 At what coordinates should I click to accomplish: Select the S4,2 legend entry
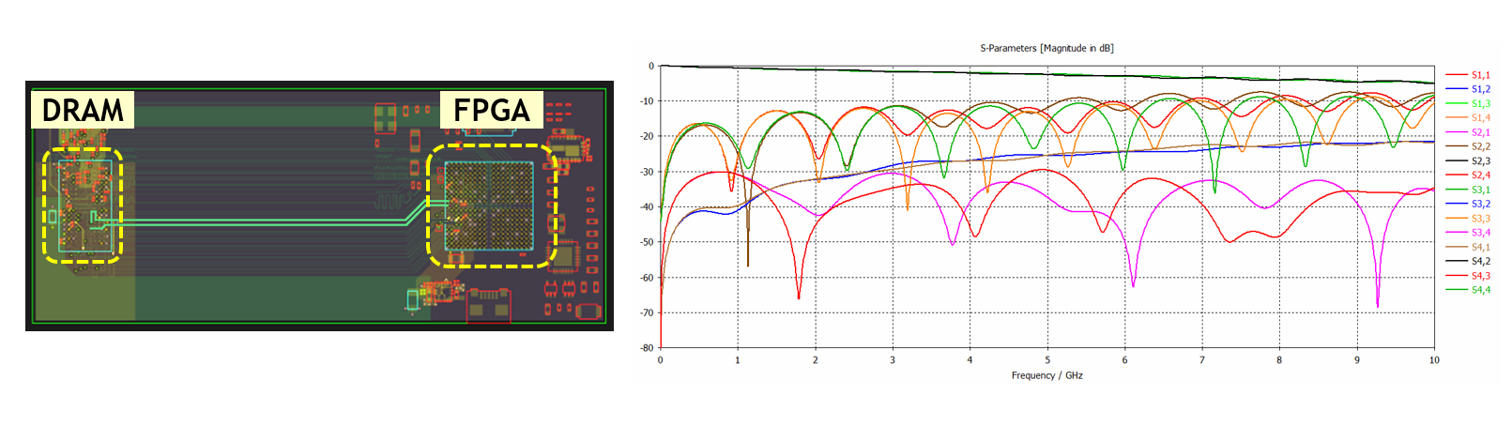(1468, 262)
